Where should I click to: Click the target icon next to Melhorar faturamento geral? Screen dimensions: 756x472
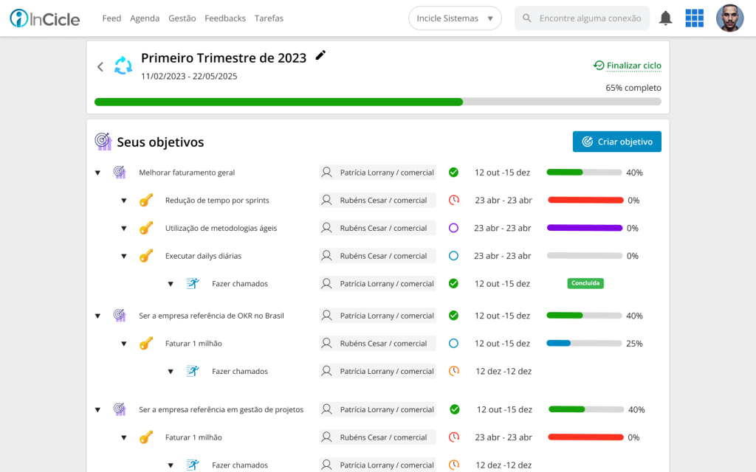pyautogui.click(x=120, y=172)
